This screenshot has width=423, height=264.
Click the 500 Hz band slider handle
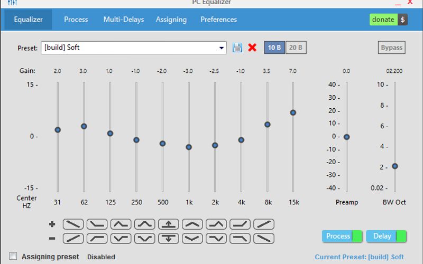[x=162, y=144]
